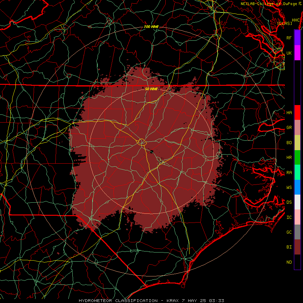Click the DS white legend swatch
Image resolution: width=303 pixels, height=303 pixels.
297,202
